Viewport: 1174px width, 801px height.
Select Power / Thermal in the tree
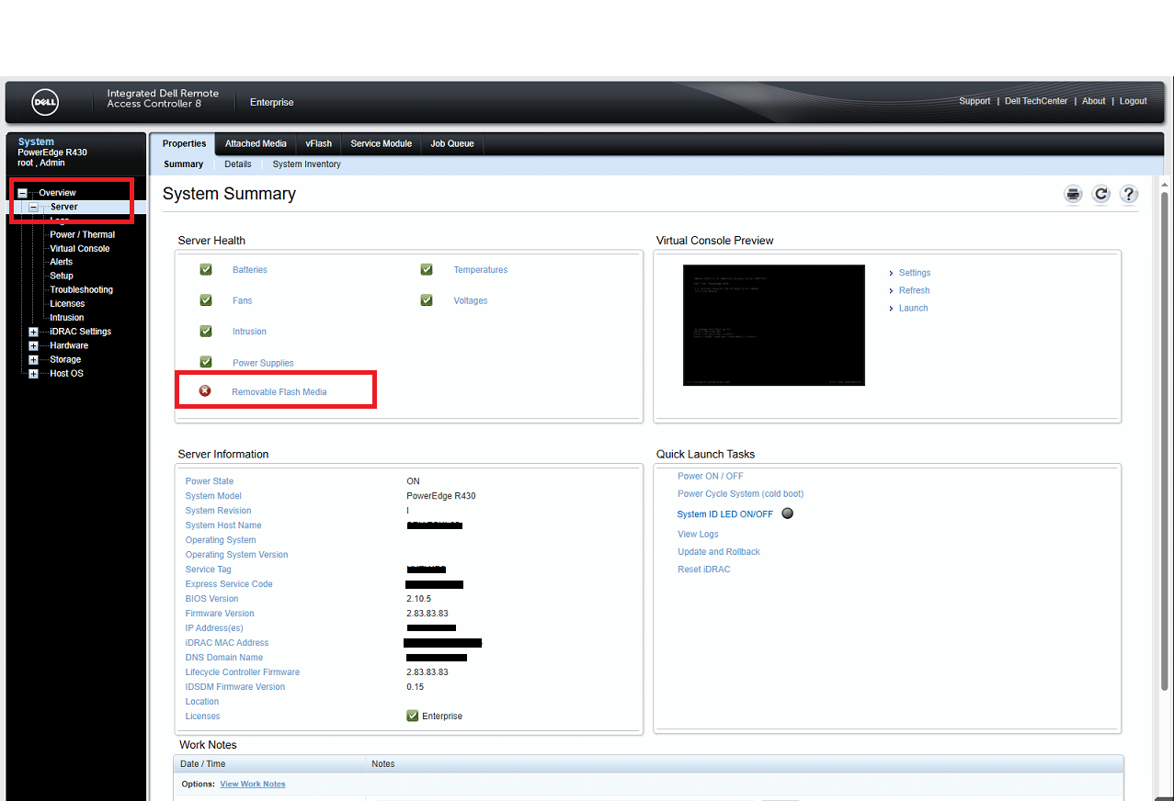(x=82, y=234)
